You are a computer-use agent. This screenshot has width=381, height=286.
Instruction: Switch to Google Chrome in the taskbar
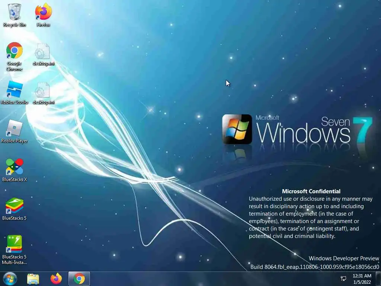79,279
